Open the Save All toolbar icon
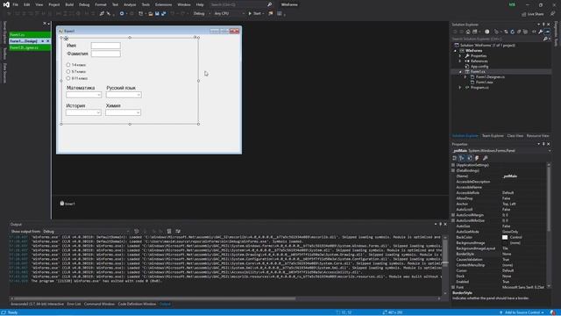The height and width of the screenshot is (316, 561). (x=164, y=14)
